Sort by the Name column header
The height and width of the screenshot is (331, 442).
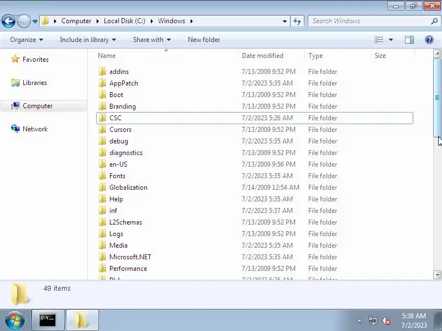click(107, 56)
